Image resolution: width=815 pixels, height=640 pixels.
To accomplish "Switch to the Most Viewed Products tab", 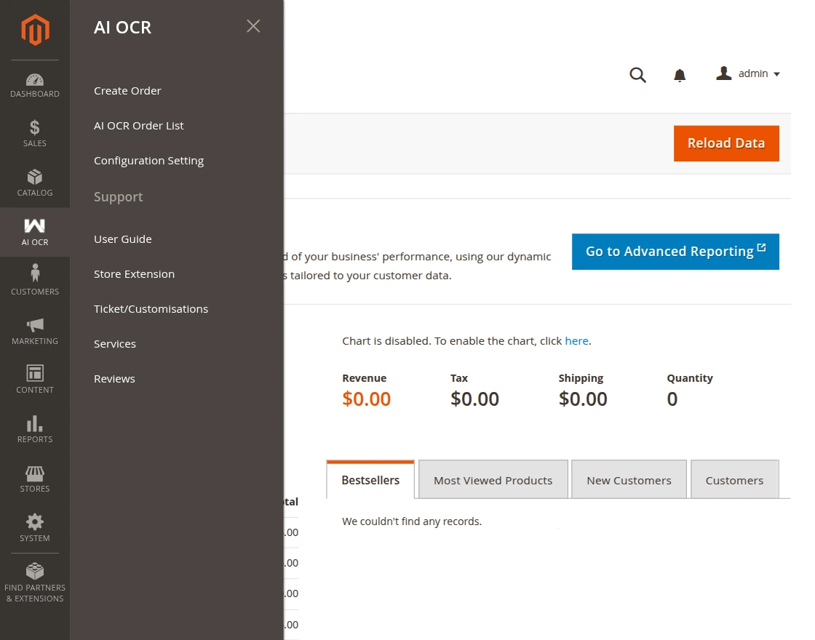I will click(493, 479).
